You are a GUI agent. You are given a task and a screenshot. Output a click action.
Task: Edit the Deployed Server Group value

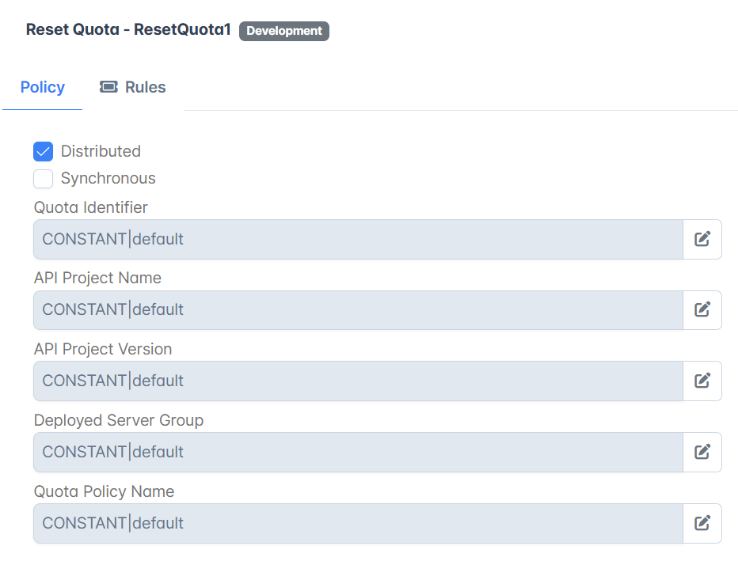tap(702, 452)
